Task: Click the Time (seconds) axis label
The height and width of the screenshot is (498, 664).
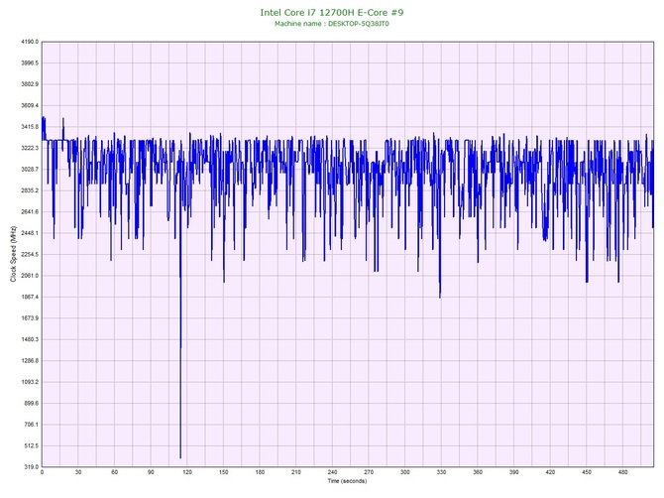Action: coord(347,481)
